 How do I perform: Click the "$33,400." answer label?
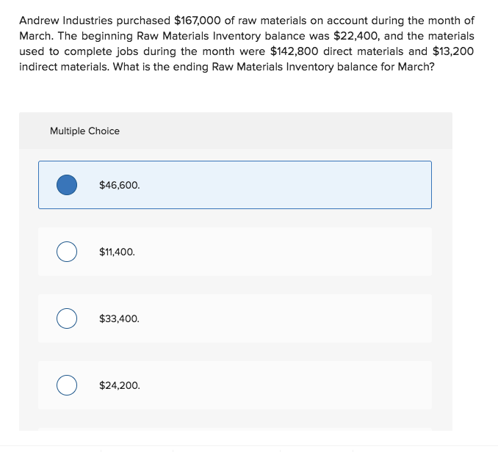click(x=119, y=318)
